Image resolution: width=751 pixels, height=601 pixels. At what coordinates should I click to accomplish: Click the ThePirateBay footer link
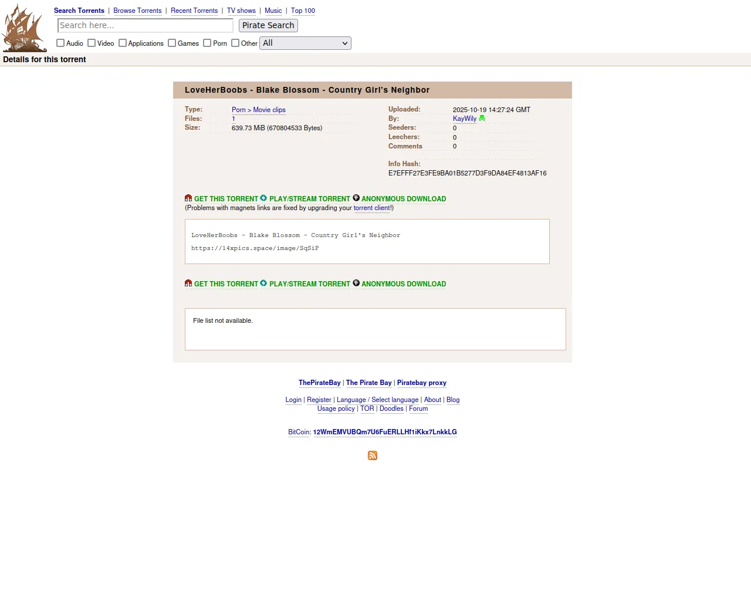(320, 383)
